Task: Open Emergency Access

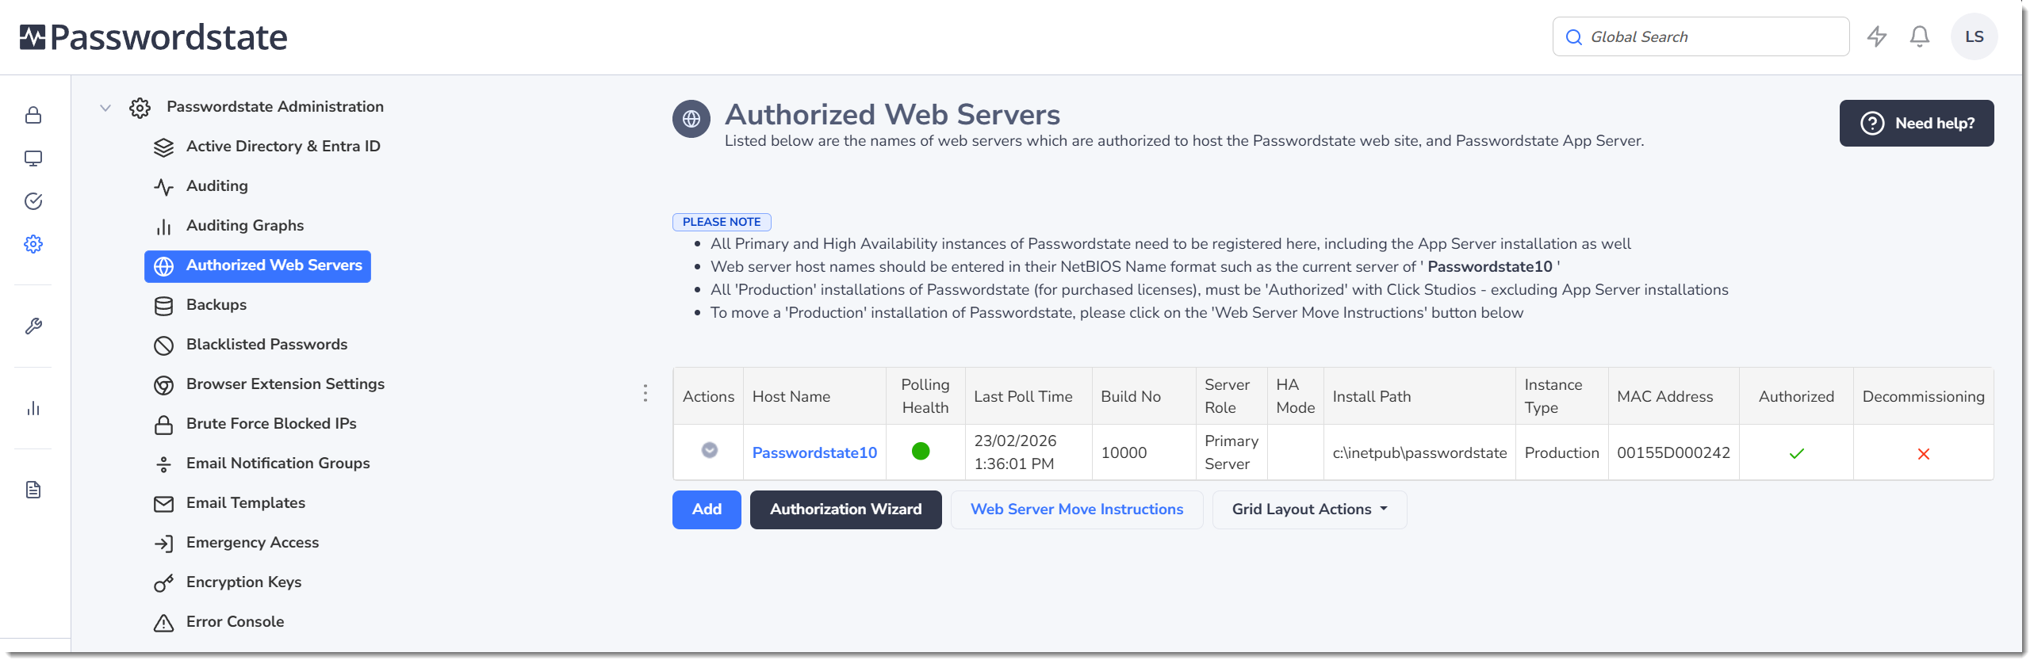Action: coord(252,542)
